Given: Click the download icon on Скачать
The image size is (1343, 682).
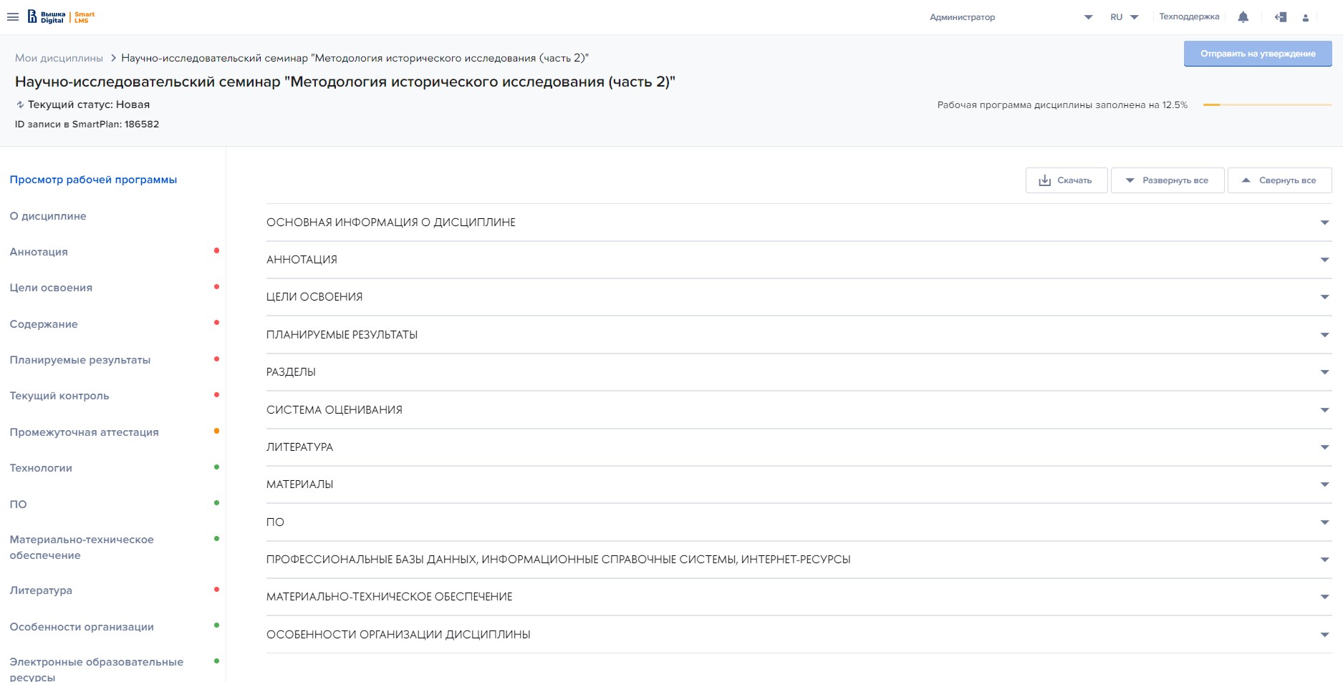Looking at the screenshot, I should 1044,180.
